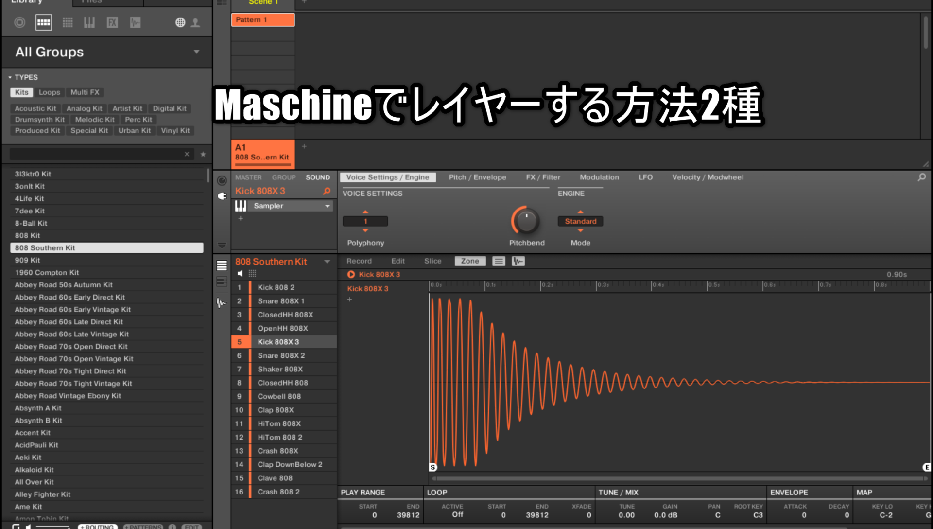The width and height of the screenshot is (933, 529).
Task: Adjust the Pitchbend knob
Action: (x=526, y=221)
